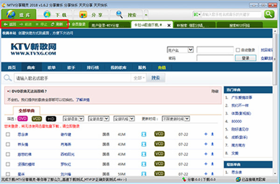Close the active 卡拉ok歌曲下载 tab
Screen dimensions: 280x184
point(169,26)
